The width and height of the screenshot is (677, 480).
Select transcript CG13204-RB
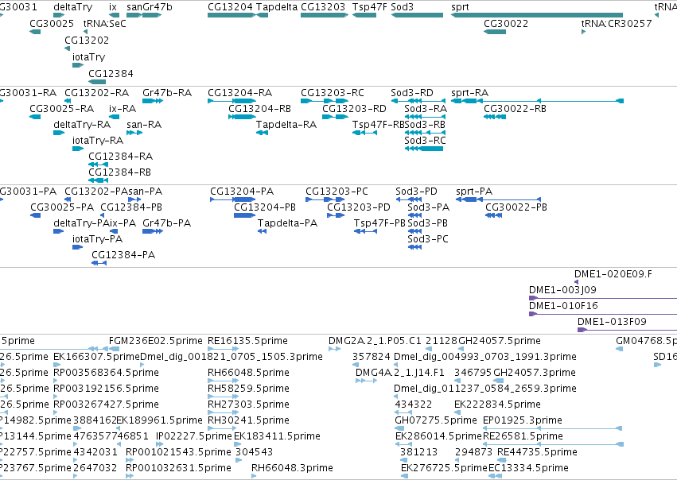[259, 109]
